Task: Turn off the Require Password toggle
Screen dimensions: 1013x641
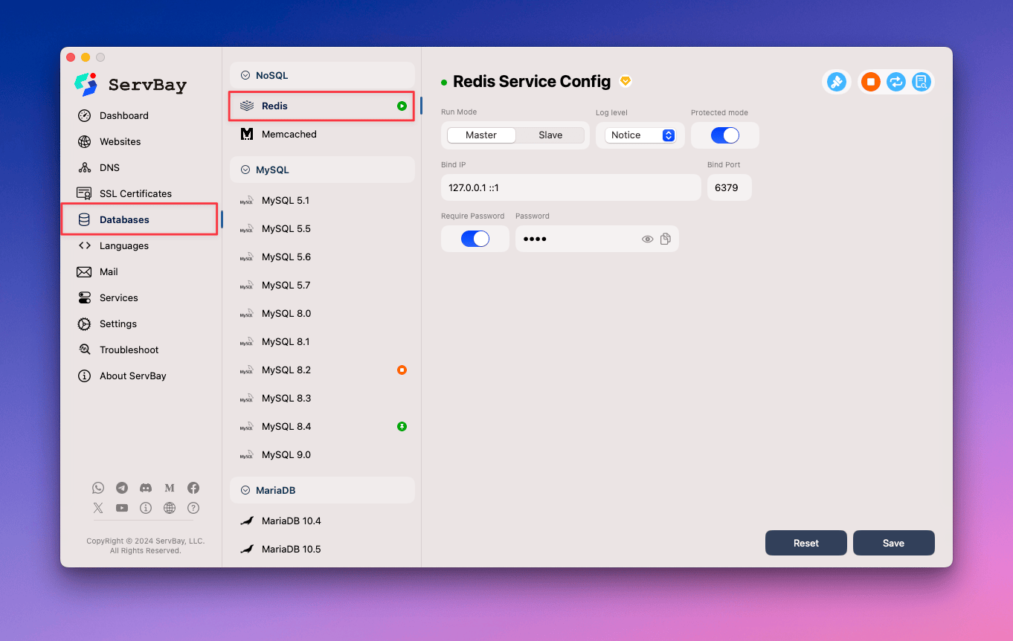Action: coord(475,239)
